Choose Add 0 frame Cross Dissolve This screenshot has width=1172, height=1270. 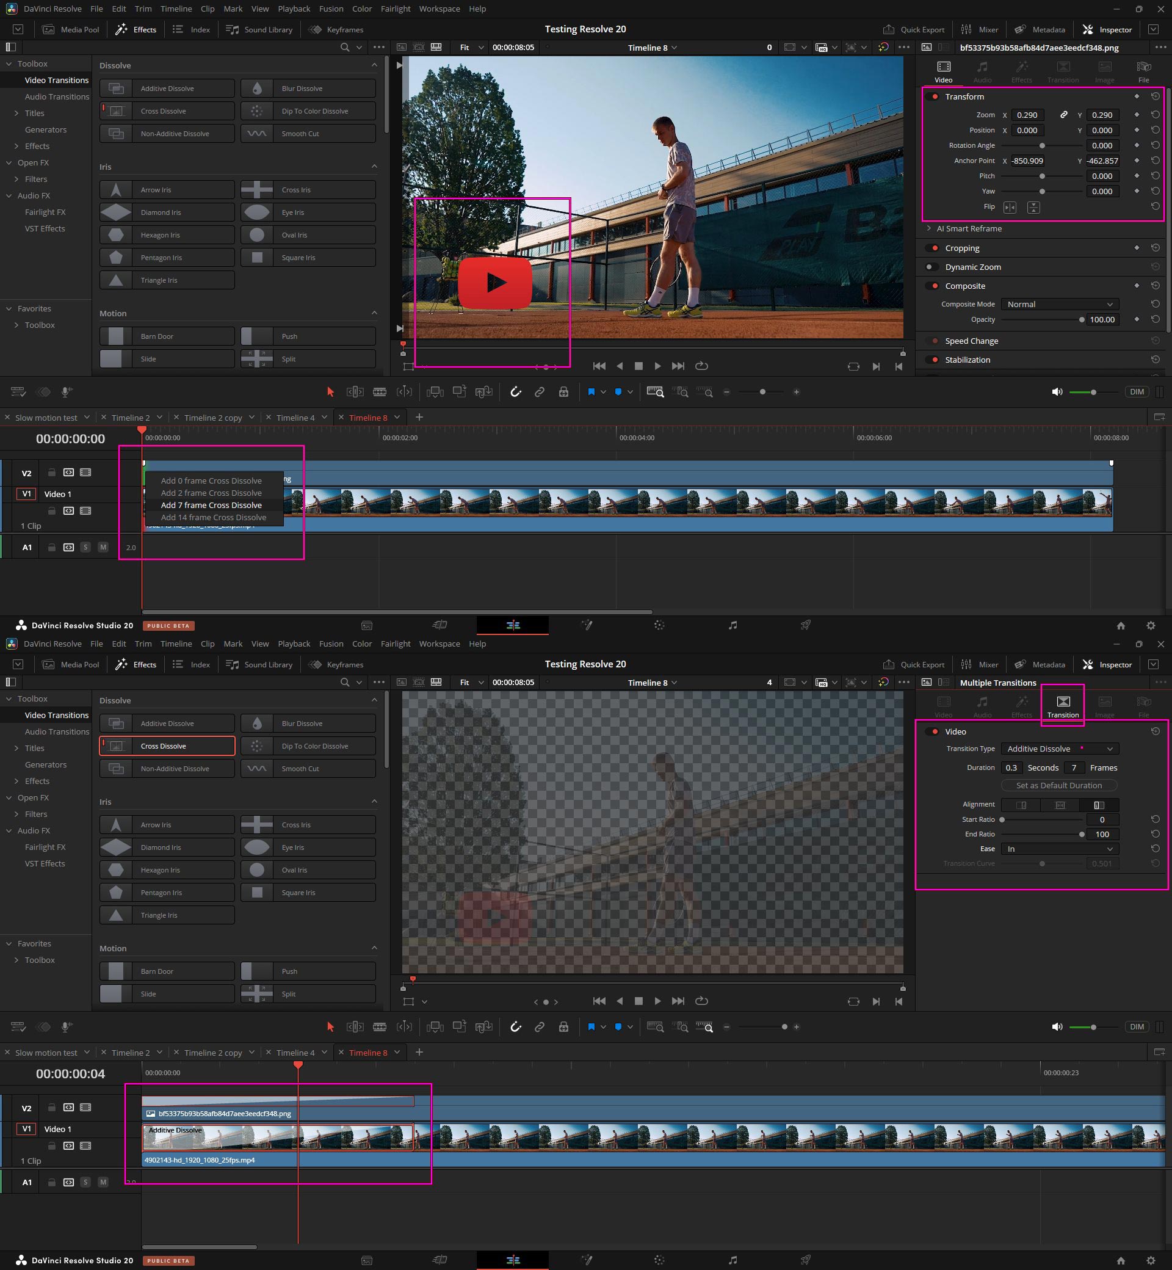[211, 481]
